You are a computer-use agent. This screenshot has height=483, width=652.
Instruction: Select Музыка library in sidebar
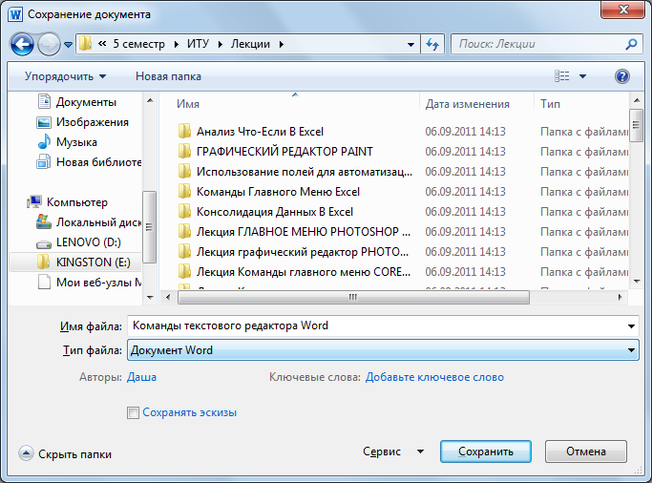(67, 142)
